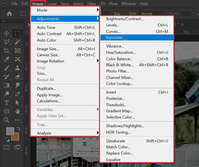Swap foreground and background colors
This screenshot has width=199, height=167.
[x=18, y=128]
